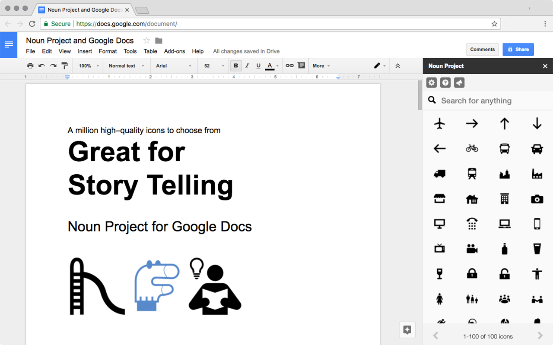Open the 100% zoom dropdown
The image size is (553, 345).
pos(89,66)
